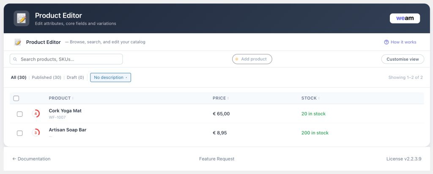Toggle the select-all products checkbox
The height and width of the screenshot is (174, 433).
(x=16, y=98)
